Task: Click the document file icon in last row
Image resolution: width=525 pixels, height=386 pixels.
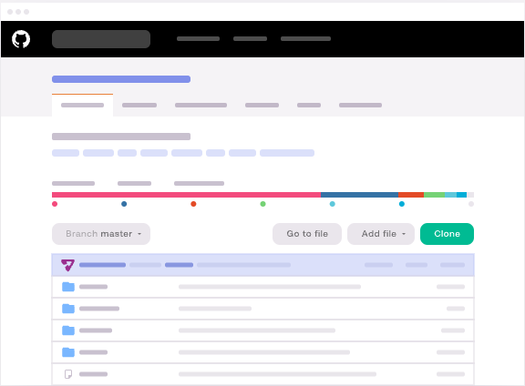Action: point(68,374)
